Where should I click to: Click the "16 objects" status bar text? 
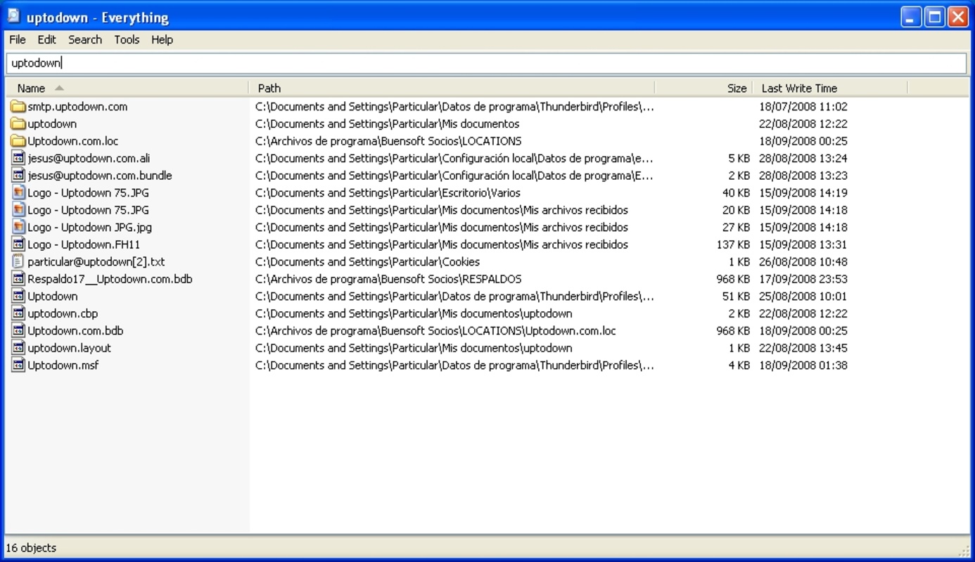[x=31, y=548]
